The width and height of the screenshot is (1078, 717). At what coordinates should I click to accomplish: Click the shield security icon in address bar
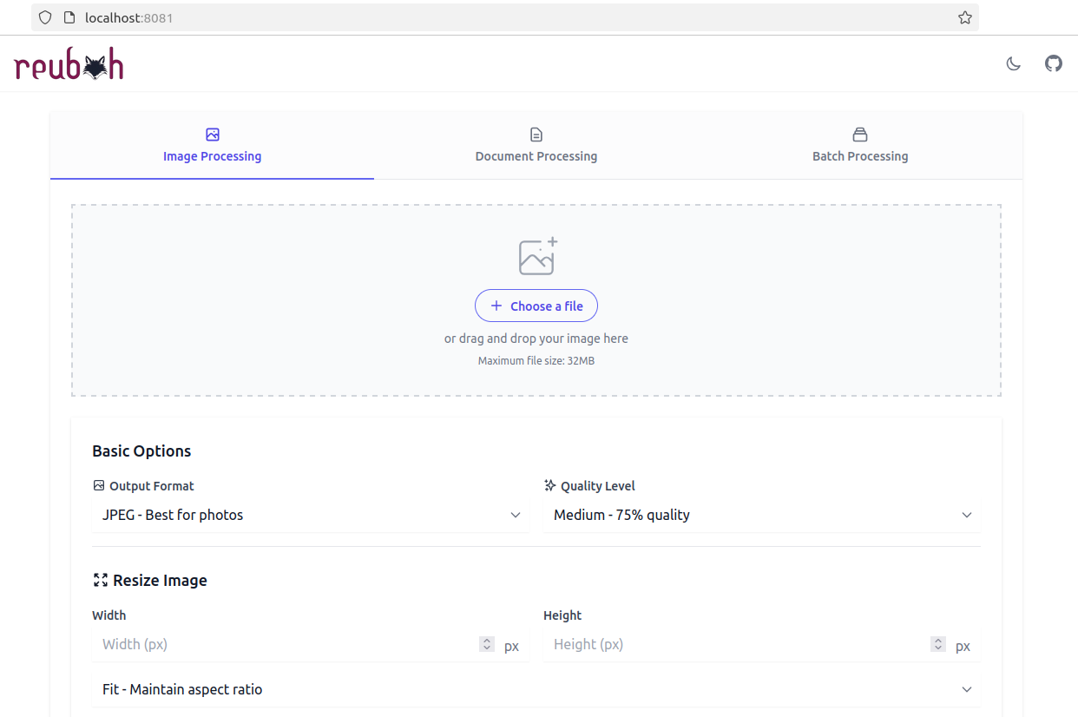(45, 17)
